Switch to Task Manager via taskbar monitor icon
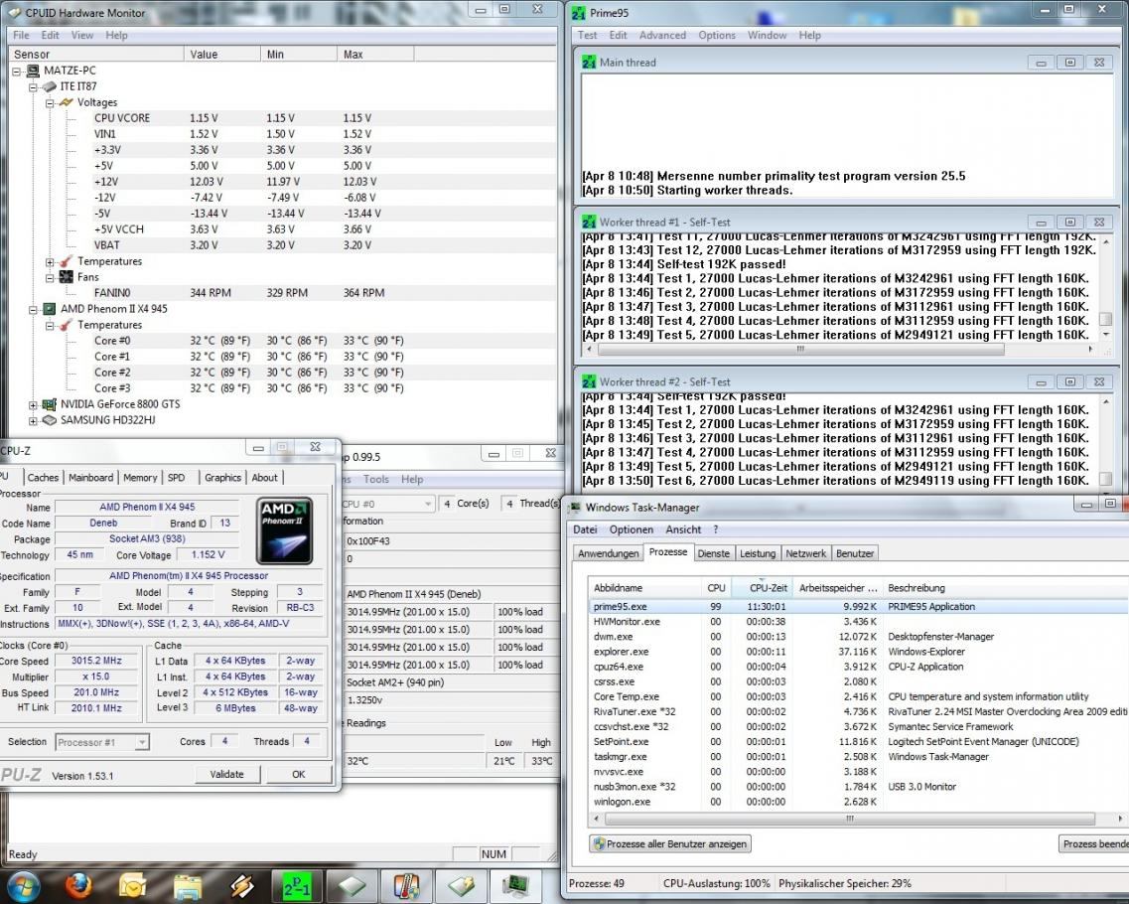Screen dimensions: 1129x904 (516, 886)
